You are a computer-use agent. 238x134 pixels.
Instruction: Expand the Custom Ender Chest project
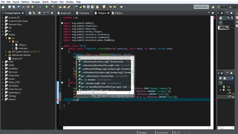pos(3,21)
